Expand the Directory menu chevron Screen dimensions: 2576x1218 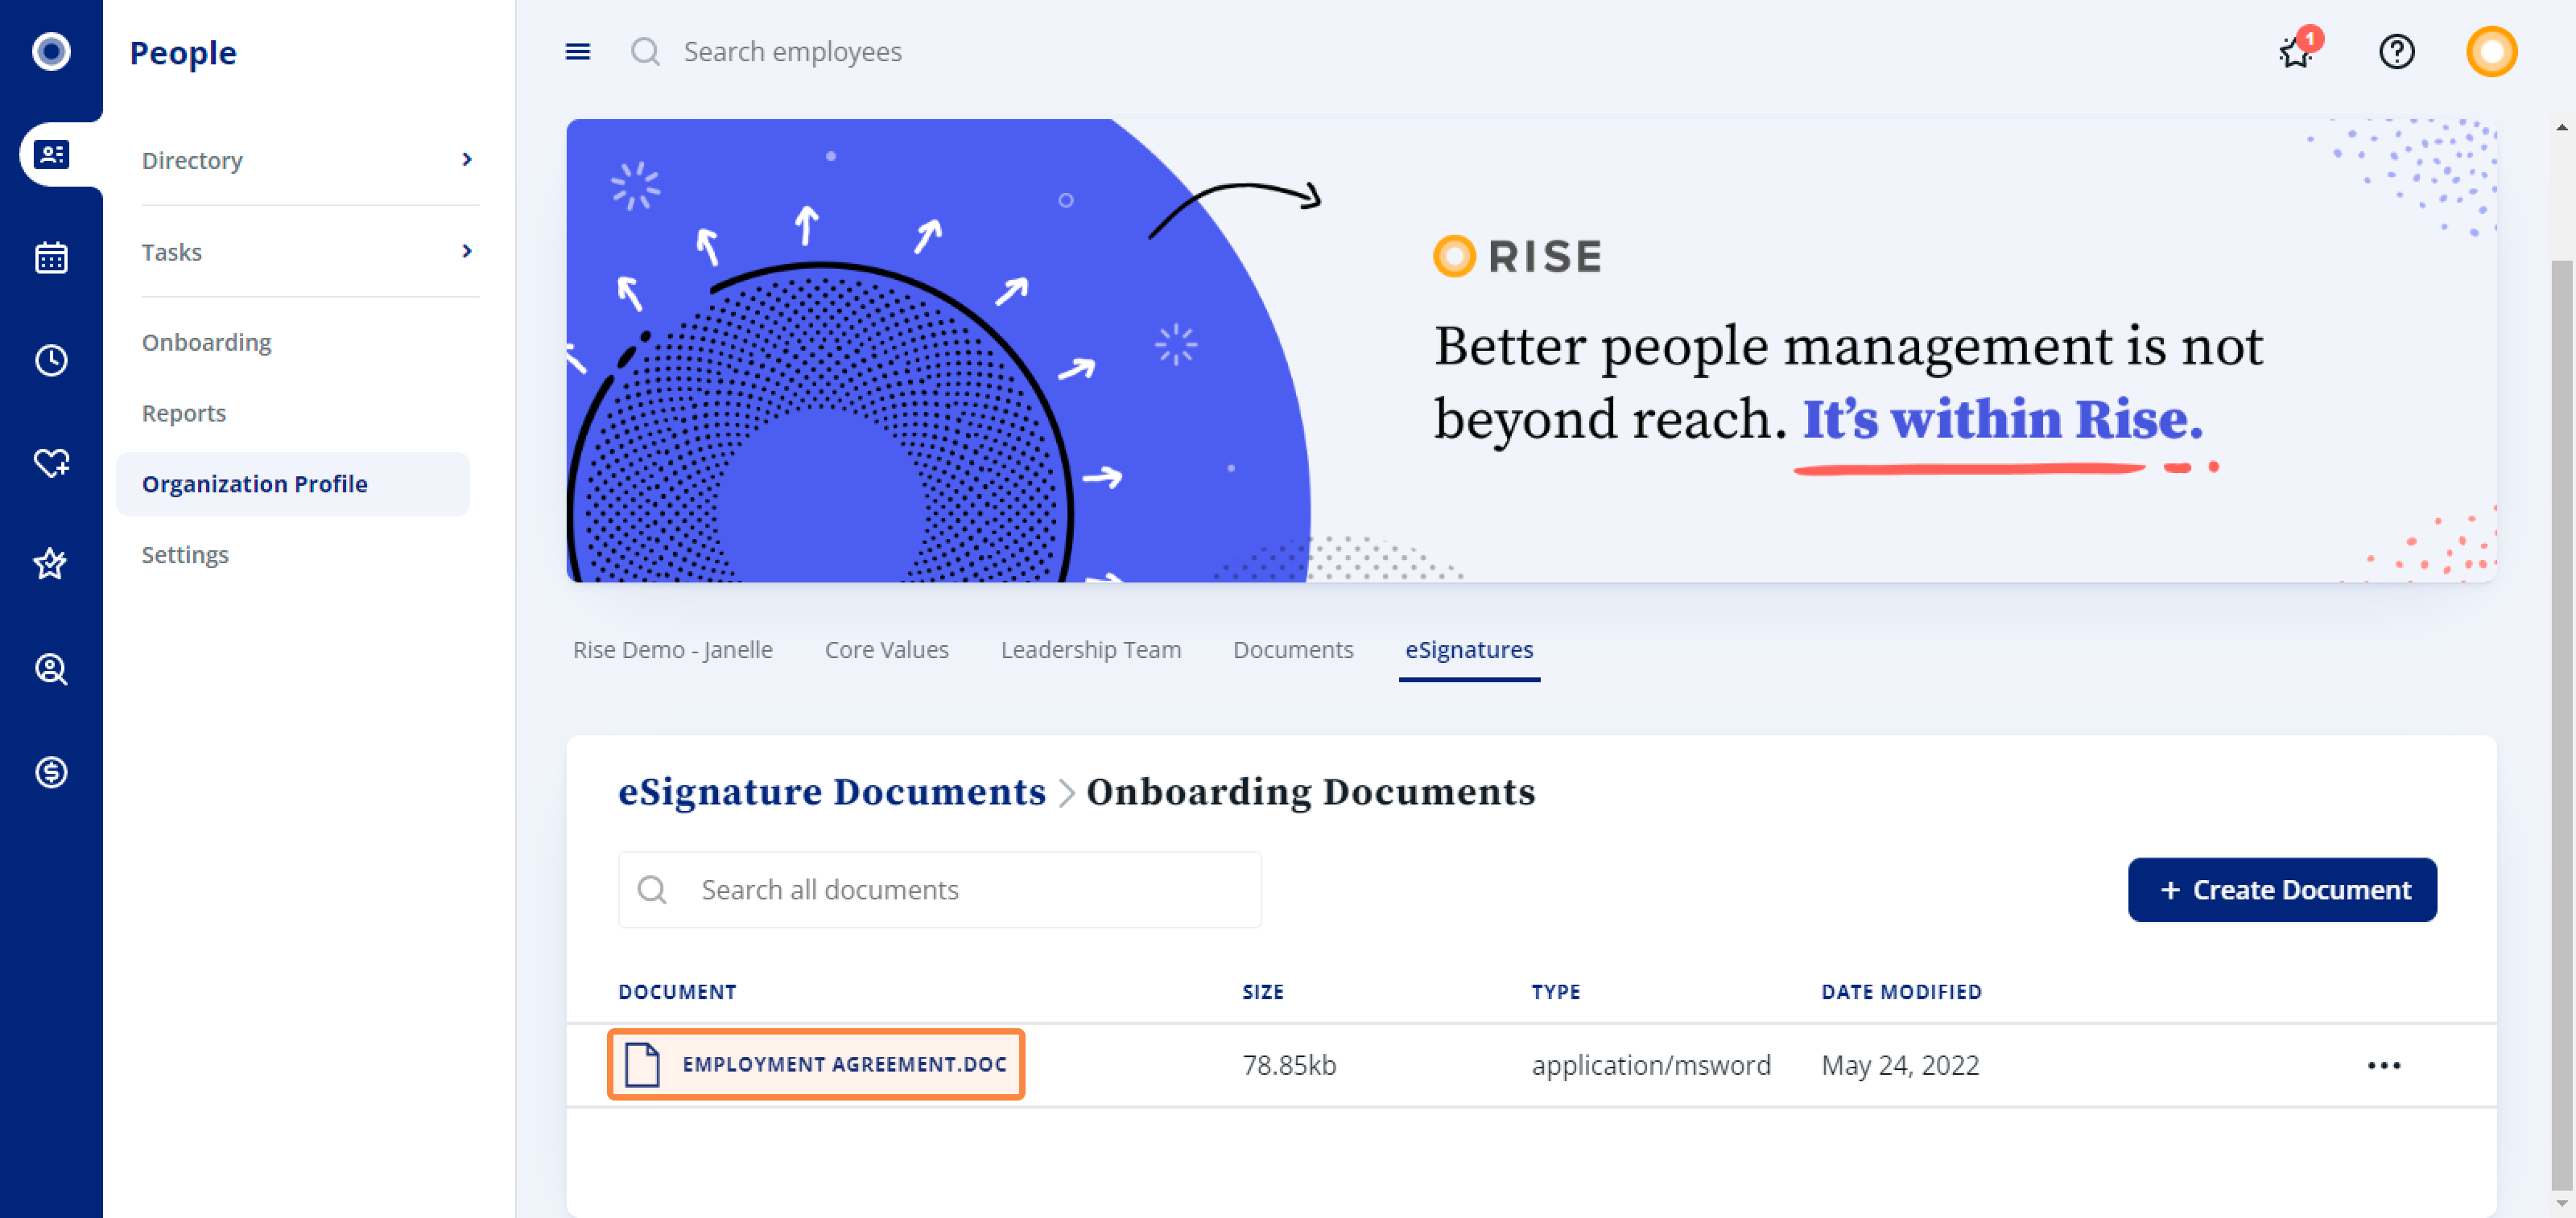[466, 158]
